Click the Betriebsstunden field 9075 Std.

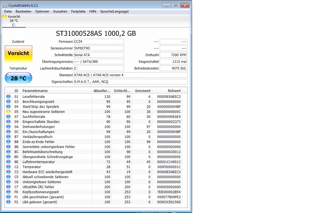[174, 68]
